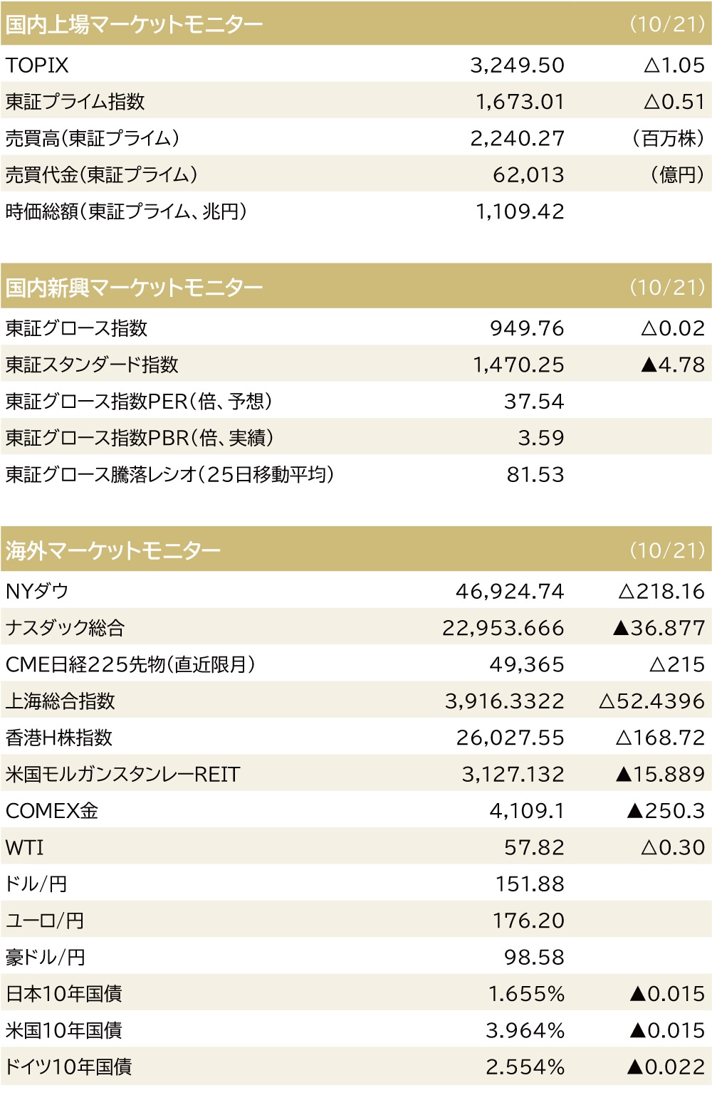
Task: Click the 東証スタンダード指数 change ▲4.78
Action: pyautogui.click(x=673, y=365)
